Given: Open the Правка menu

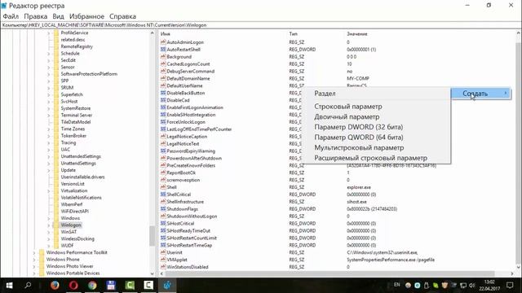Looking at the screenshot, I should pos(36,16).
